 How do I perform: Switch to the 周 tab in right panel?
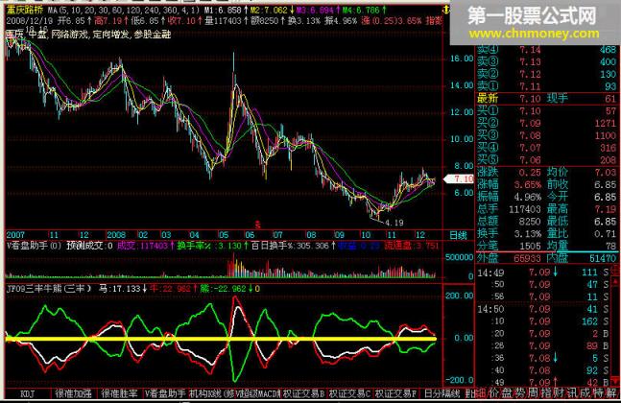click(x=533, y=393)
